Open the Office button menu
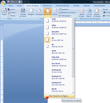 click(x=3, y=3)
